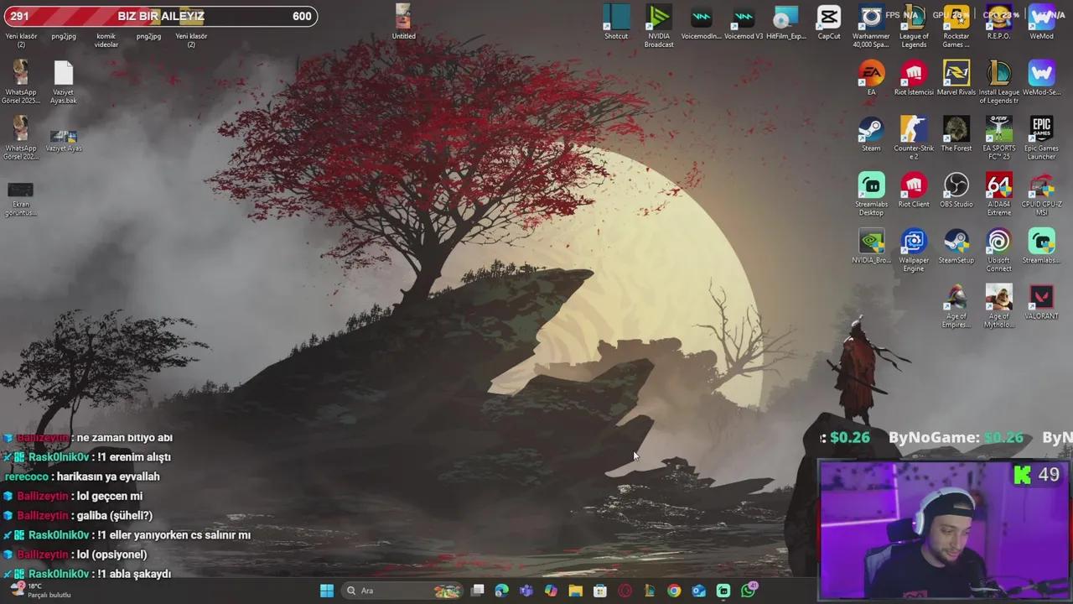Open the Shotcut desktop shortcut

(616, 23)
